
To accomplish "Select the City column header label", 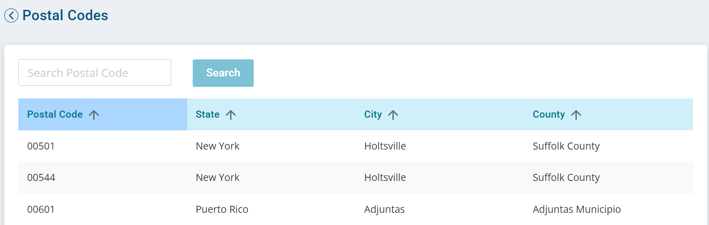I will point(373,114).
